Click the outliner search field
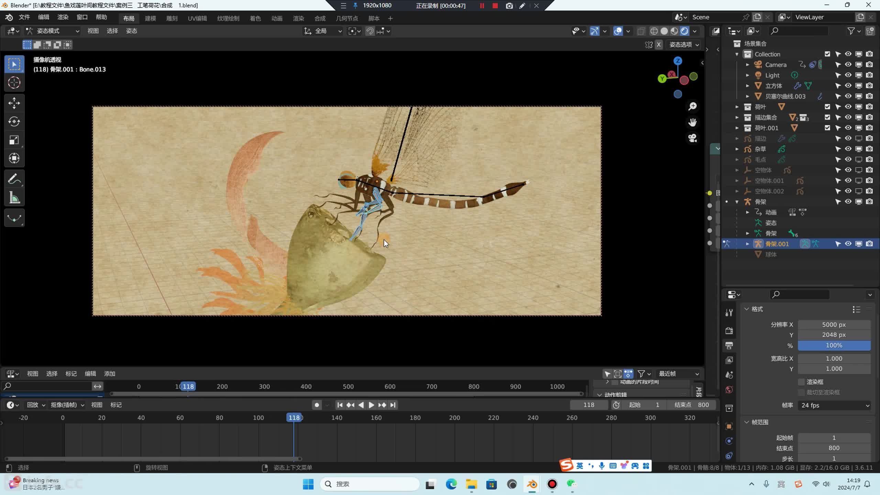Viewport: 880px width, 495px height. click(x=798, y=31)
